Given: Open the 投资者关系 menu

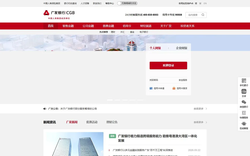Looking at the screenshot, I should click(187, 26).
